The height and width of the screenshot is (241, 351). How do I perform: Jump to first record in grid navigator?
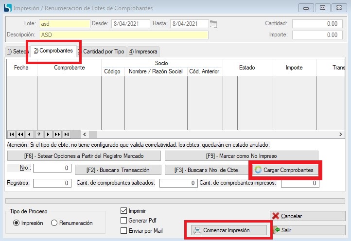click(x=11, y=134)
